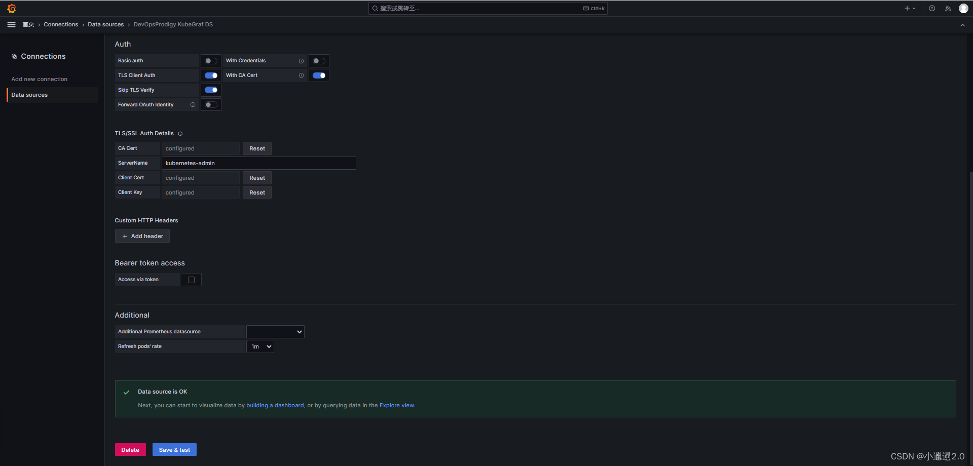Click the ServerName input field

coord(259,163)
